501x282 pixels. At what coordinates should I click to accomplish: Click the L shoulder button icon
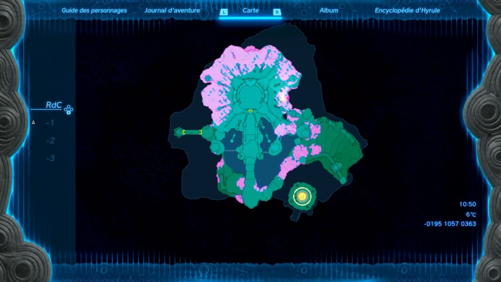tap(224, 12)
